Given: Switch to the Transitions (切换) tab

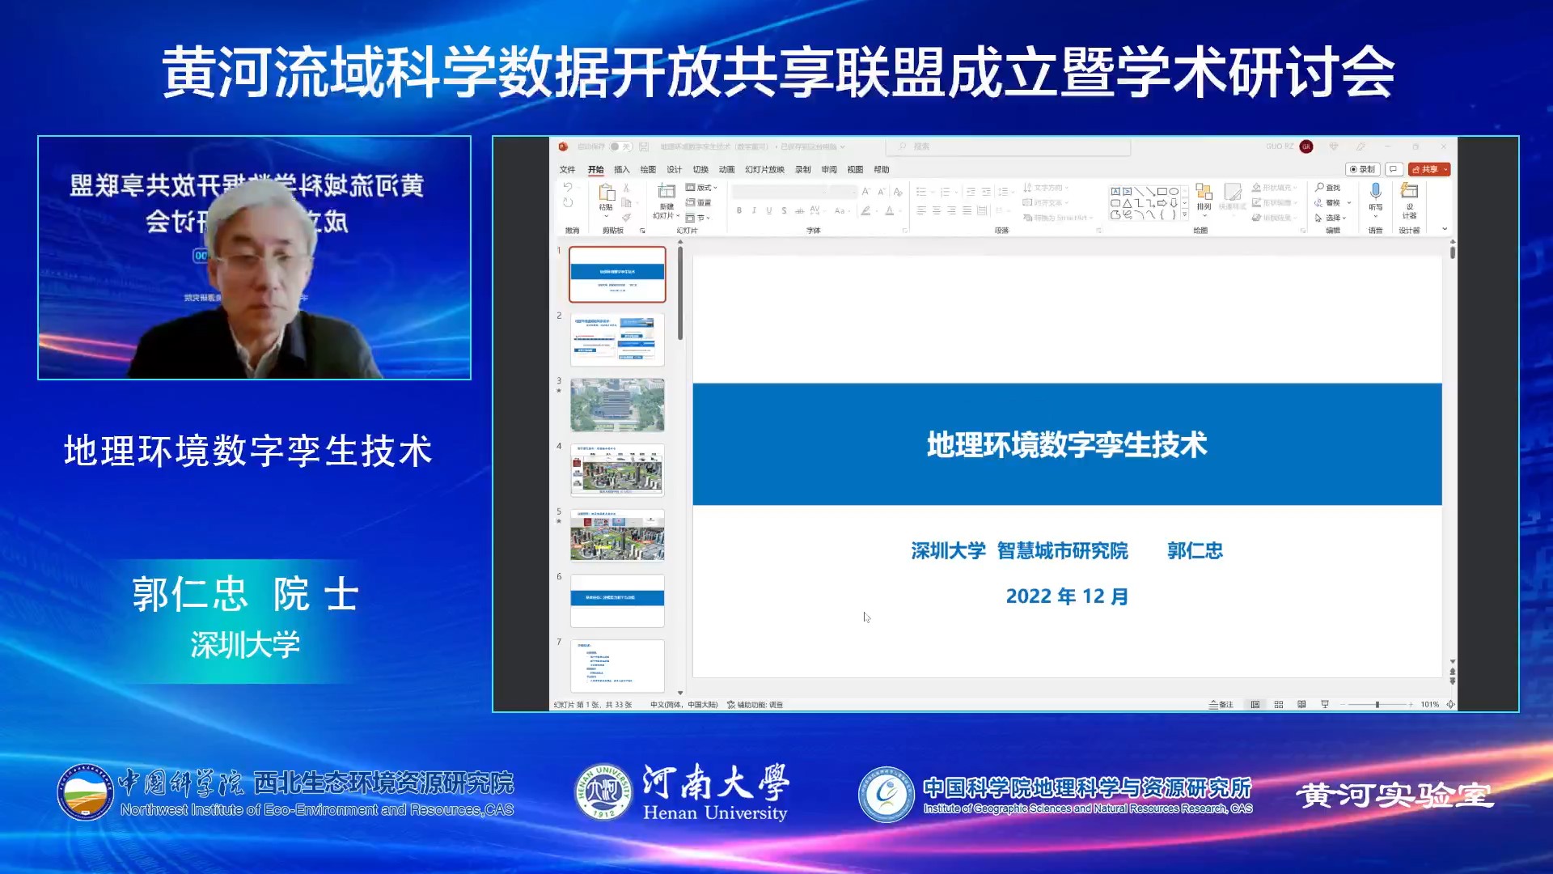Looking at the screenshot, I should pyautogui.click(x=700, y=169).
